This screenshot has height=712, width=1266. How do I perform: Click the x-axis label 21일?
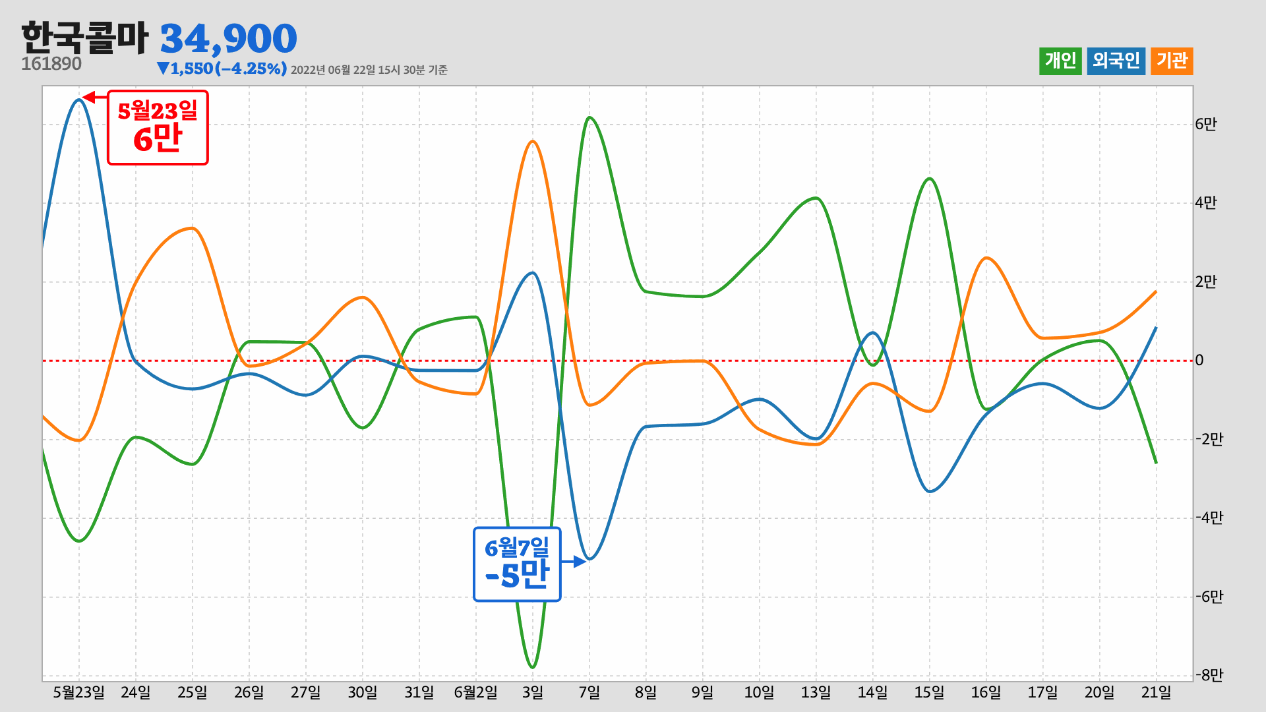click(x=1157, y=692)
